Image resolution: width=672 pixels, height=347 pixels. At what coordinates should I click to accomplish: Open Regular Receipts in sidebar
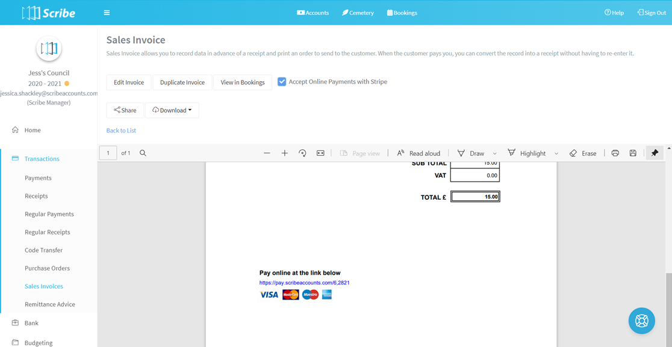(48, 232)
